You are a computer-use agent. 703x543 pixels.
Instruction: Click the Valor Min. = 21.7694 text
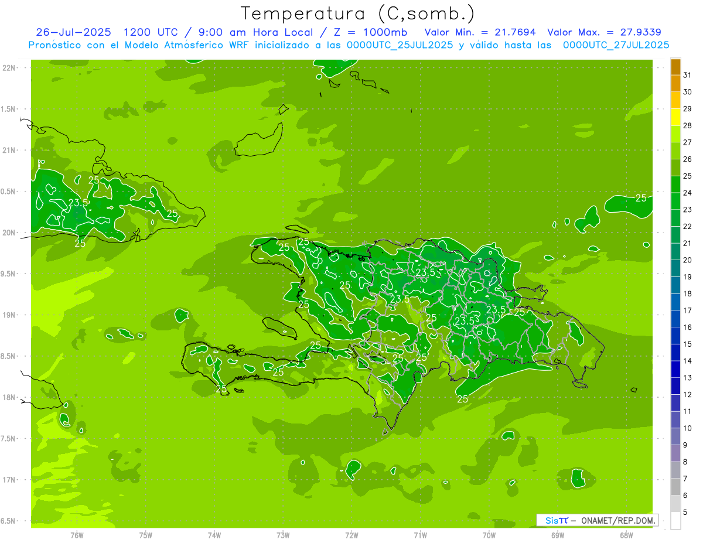480,32
